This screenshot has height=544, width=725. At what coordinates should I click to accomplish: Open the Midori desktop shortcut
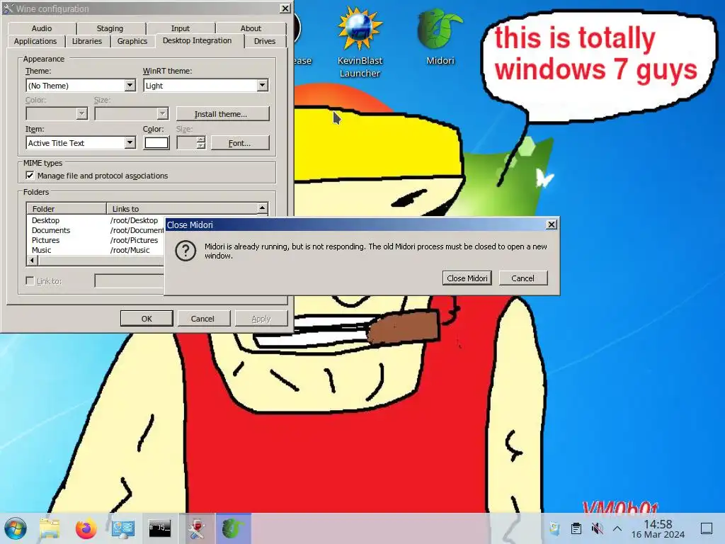440,38
